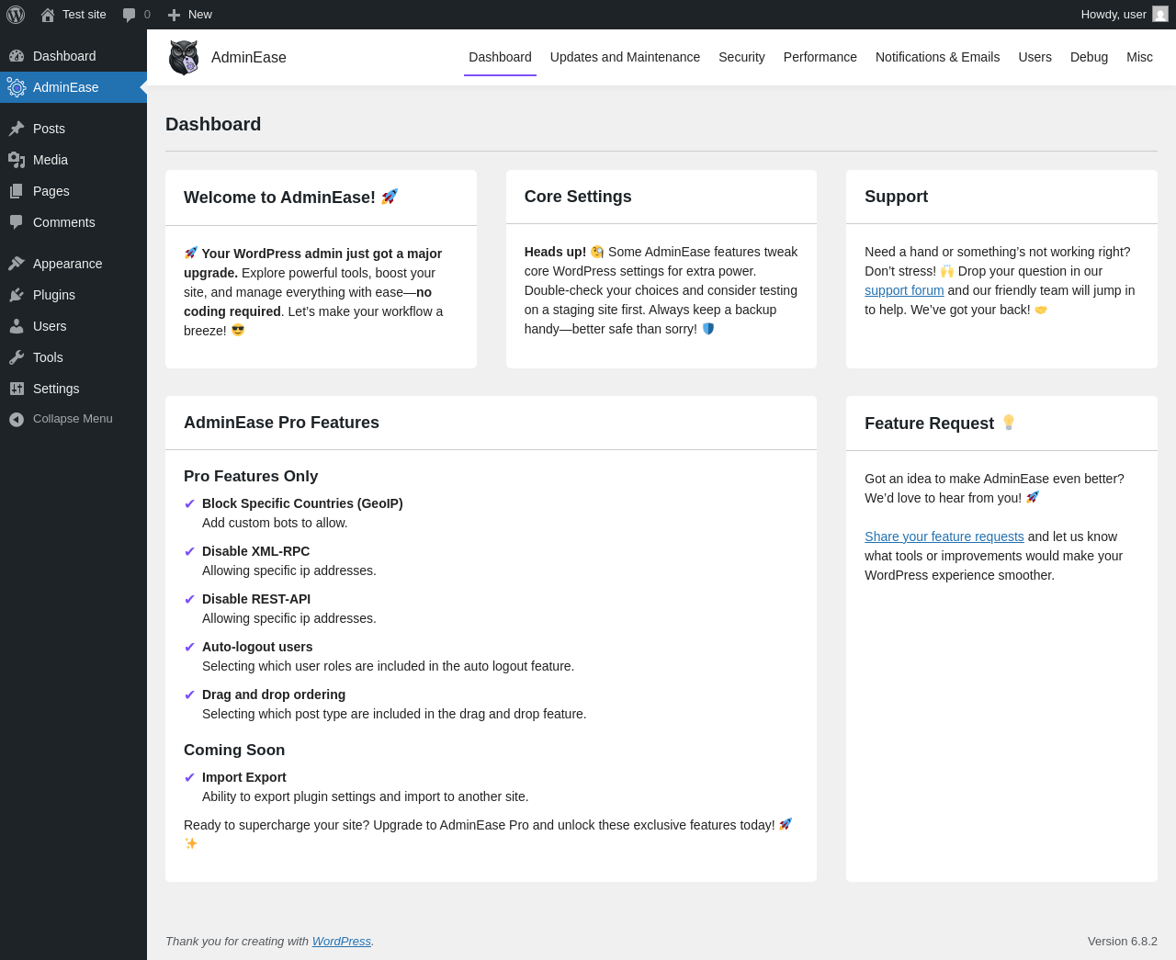Viewport: 1176px width, 960px height.
Task: Click Import Export feature text
Action: 244,777
